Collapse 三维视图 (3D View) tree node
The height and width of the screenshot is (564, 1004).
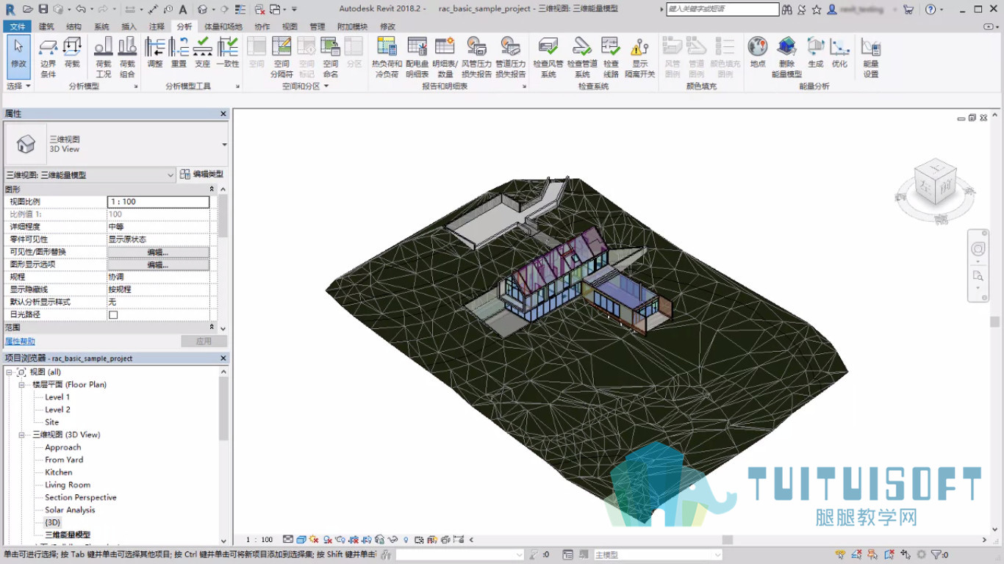[23, 435]
